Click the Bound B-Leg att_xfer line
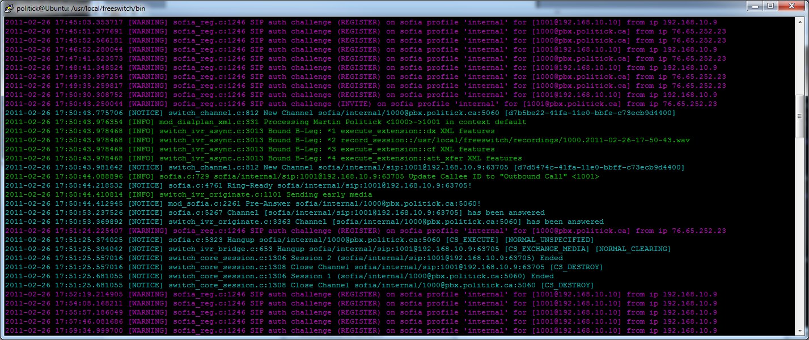This screenshot has height=340, width=809. pos(264,159)
